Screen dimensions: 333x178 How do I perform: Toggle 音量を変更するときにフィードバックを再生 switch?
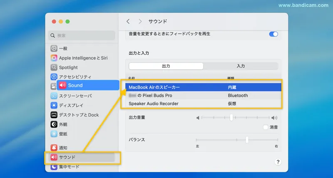(x=273, y=34)
